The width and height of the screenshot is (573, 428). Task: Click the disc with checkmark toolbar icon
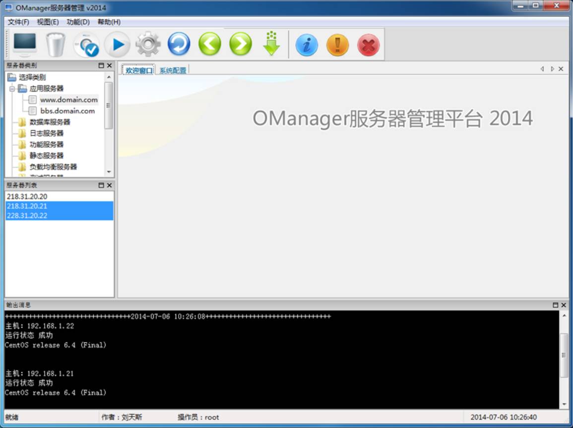coord(86,44)
